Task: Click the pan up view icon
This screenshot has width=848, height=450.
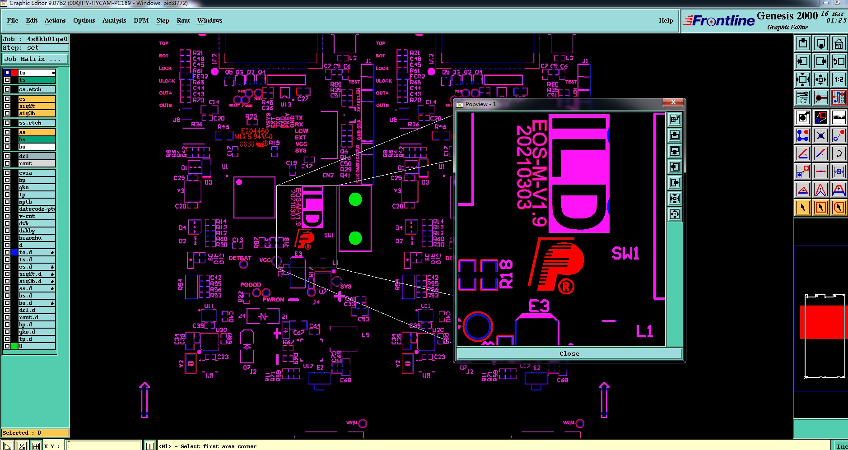Action: (803, 43)
